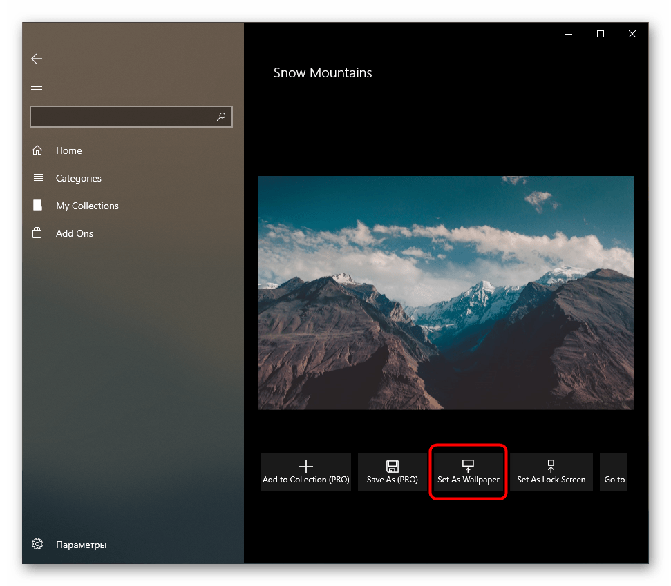Toggle the hamburger menu

(x=37, y=89)
